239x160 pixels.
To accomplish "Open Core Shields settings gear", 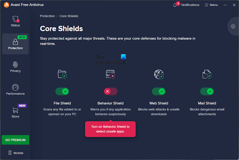I will point(233,26).
